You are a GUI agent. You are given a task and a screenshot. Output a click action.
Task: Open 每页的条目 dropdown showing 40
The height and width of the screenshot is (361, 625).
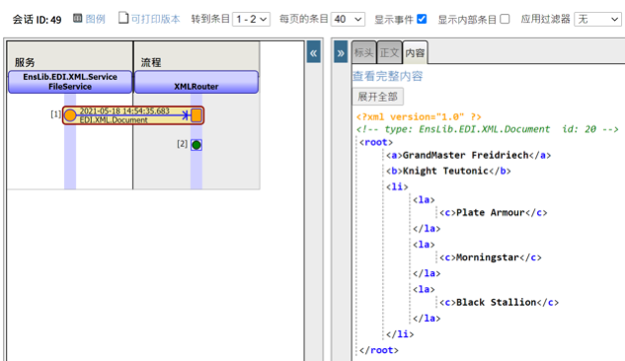(348, 19)
